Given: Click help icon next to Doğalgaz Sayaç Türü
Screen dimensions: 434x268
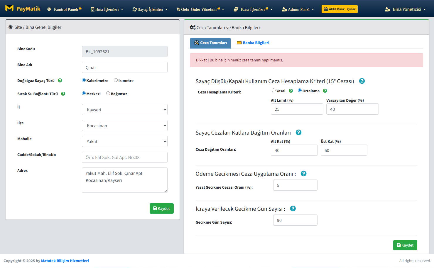Looking at the screenshot, I should tap(60, 81).
